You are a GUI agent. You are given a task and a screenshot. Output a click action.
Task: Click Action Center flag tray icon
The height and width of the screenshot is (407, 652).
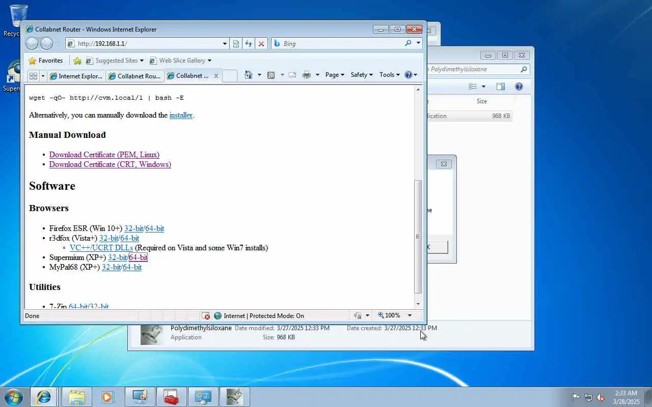click(x=576, y=397)
